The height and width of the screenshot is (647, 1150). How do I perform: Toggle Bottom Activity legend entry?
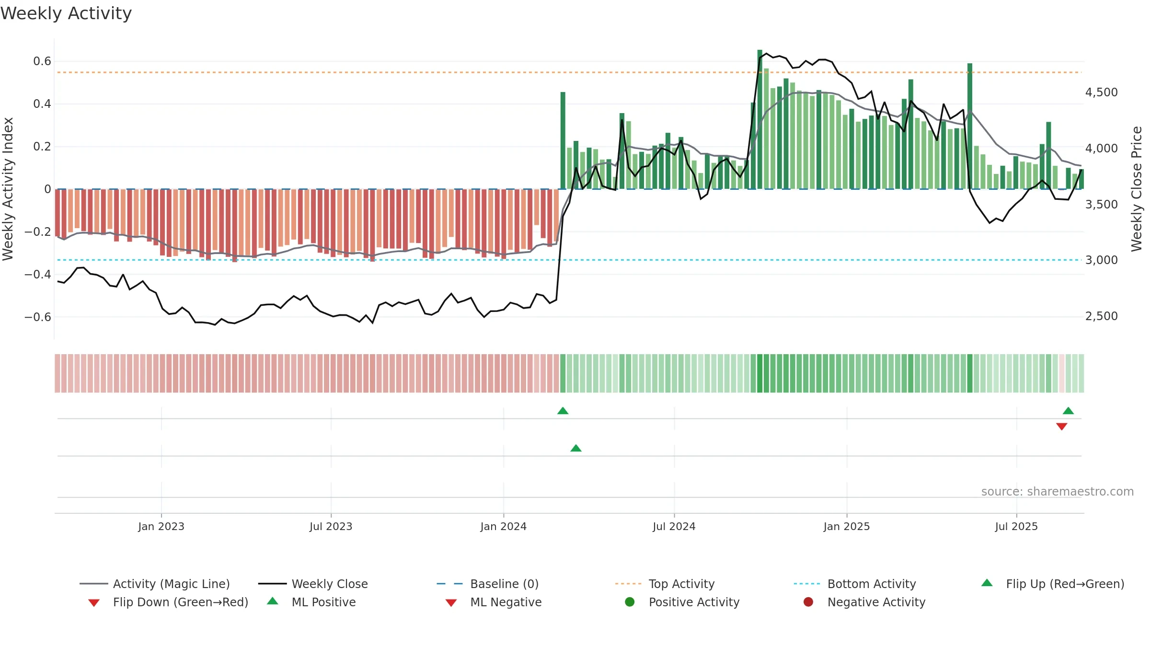(855, 584)
